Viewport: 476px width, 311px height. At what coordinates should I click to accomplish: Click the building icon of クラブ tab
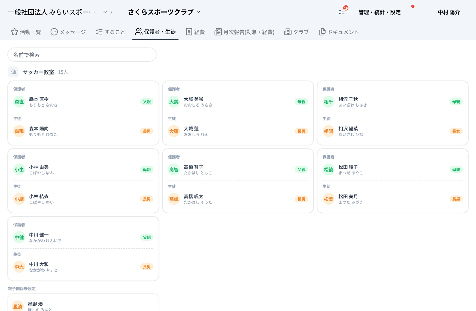point(288,32)
